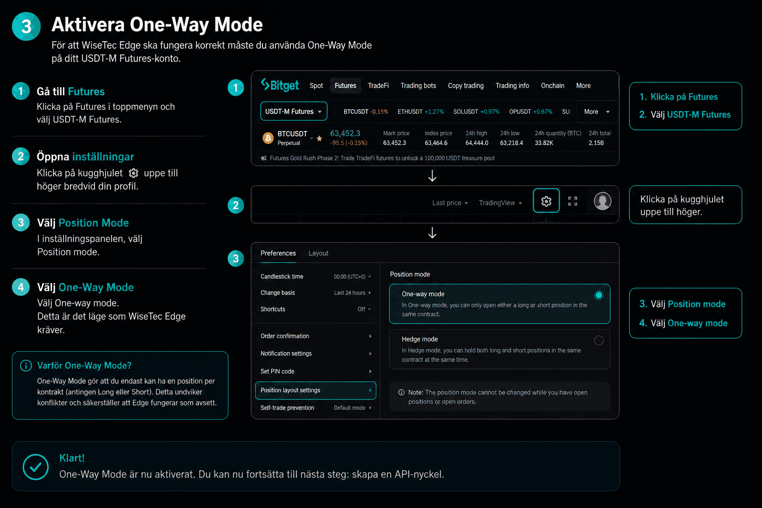
Task: Click the Bitget logo
Action: 280,85
